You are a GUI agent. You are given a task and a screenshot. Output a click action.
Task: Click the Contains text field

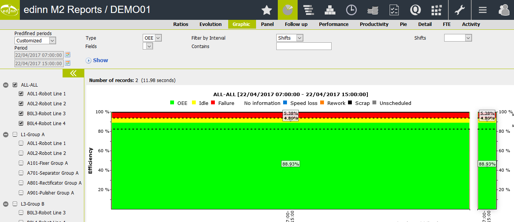coord(304,46)
